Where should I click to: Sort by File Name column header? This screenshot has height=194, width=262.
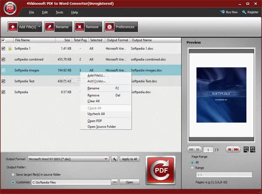tap(34, 40)
